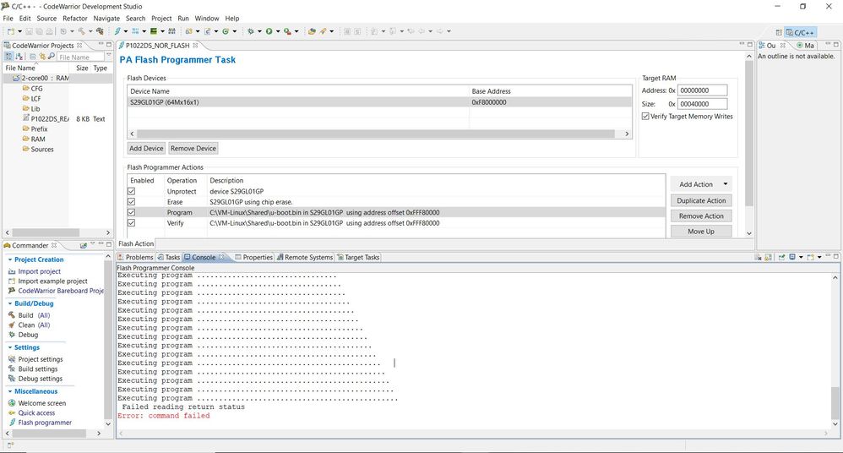The width and height of the screenshot is (843, 453).
Task: Click the Debug bug icon in toolbar
Action: coord(251,31)
